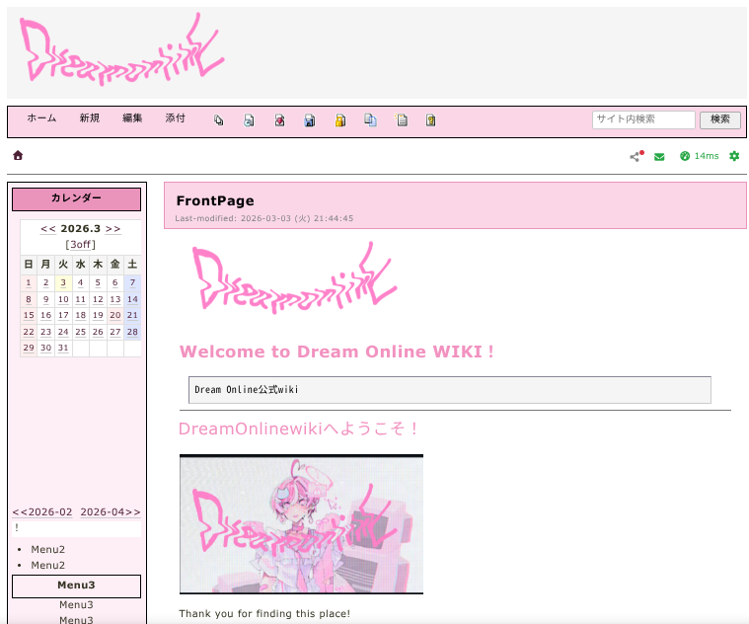Screen dimensions: 749x624
Task: Click the anime character banner image
Action: coord(301,523)
